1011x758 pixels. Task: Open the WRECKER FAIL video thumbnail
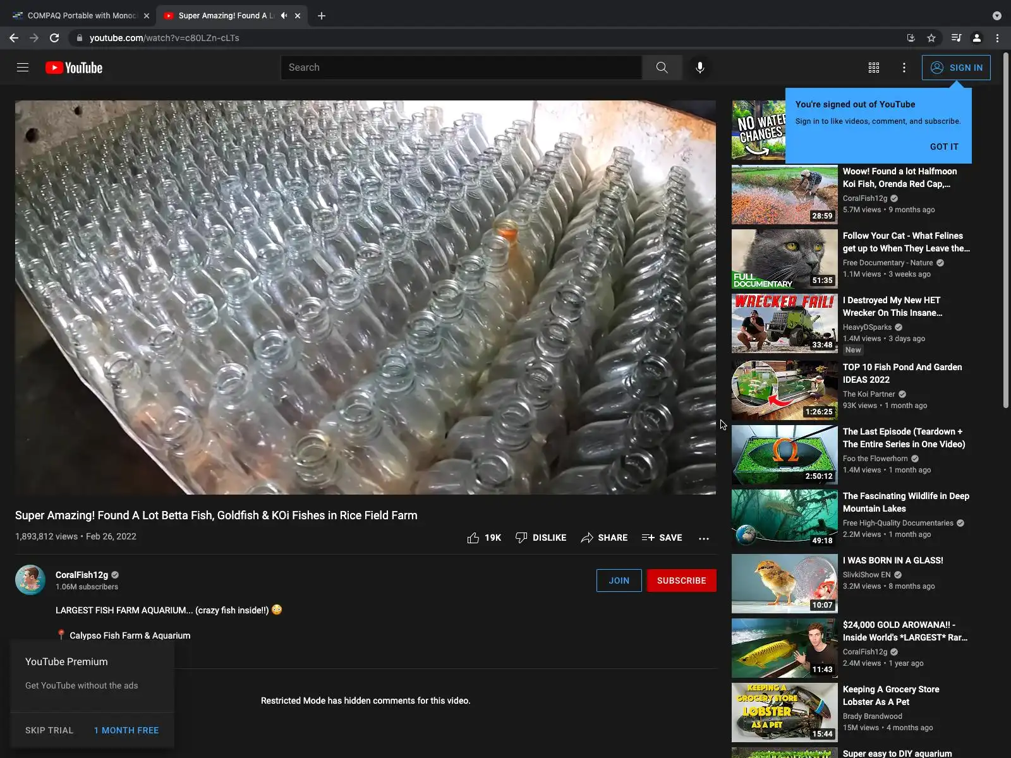[x=785, y=324]
